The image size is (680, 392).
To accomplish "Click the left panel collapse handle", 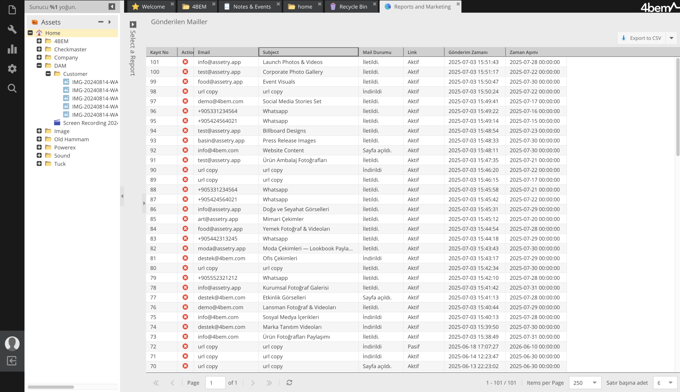I will click(x=122, y=196).
